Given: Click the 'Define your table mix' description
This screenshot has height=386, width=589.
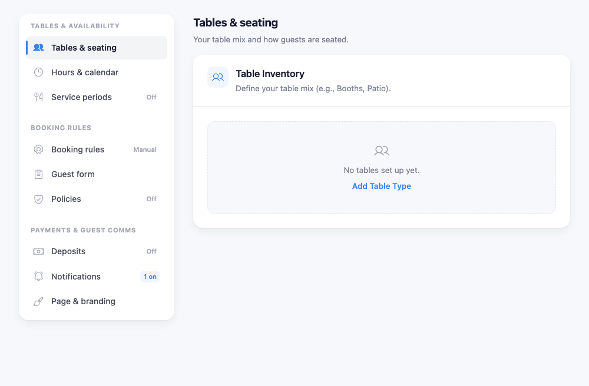Looking at the screenshot, I should [313, 88].
